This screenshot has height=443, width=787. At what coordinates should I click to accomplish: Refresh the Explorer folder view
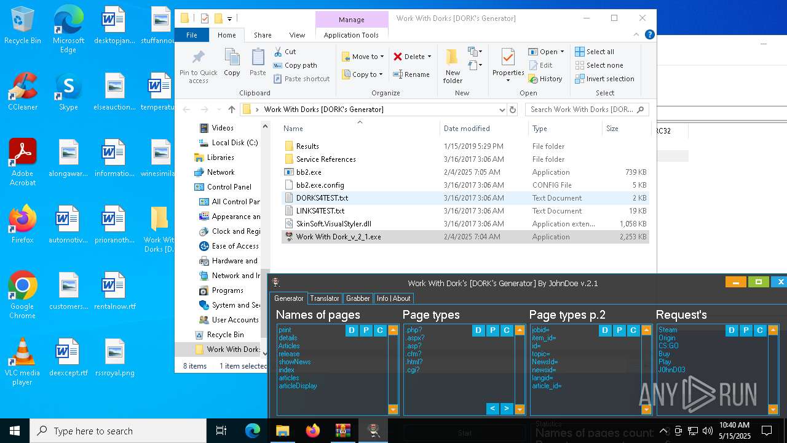513,110
